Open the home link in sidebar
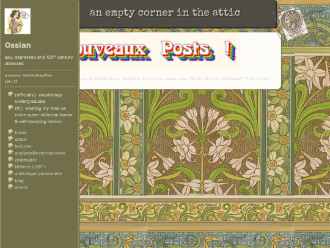This screenshot has width=330, height=248. point(21,132)
